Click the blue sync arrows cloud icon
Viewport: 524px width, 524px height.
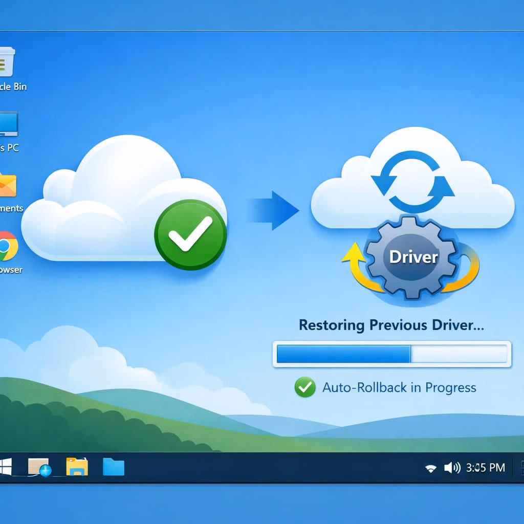click(413, 182)
